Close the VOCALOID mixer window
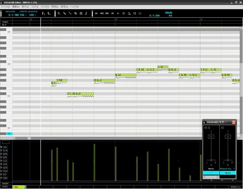 pos(234,122)
